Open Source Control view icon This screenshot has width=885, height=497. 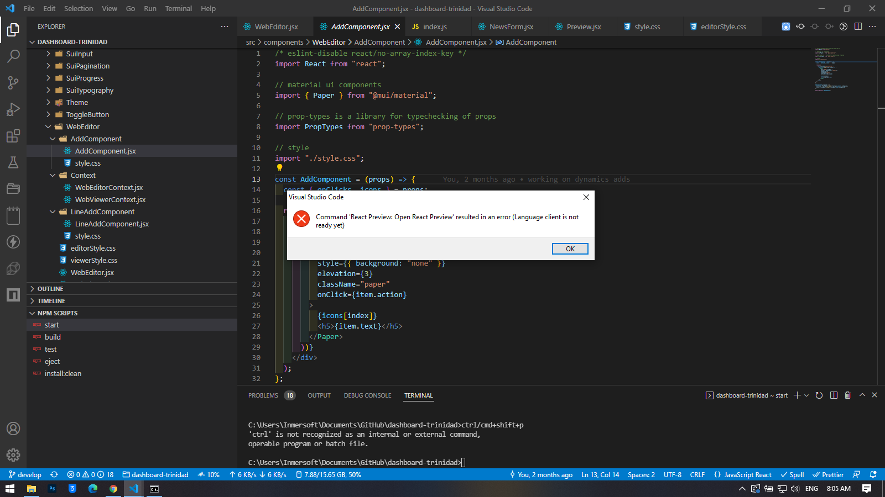tap(13, 82)
